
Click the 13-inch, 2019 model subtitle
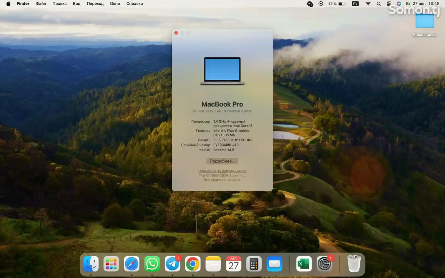(222, 111)
